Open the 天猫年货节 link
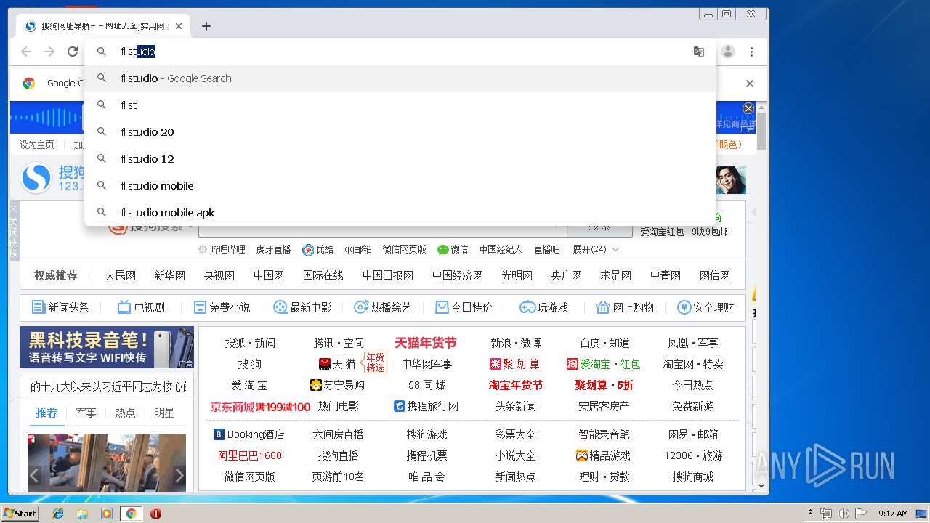930x523 pixels. (426, 343)
